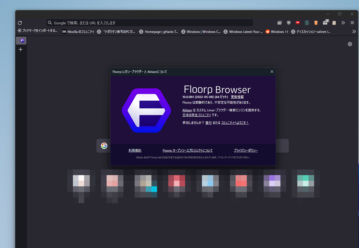This screenshot has width=359, height=248.
Task: Select the Floorp tab in vertical tab bar
Action: coord(21,41)
